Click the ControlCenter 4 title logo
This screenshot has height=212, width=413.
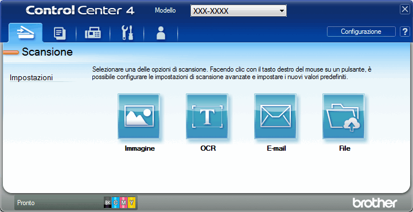80,10
